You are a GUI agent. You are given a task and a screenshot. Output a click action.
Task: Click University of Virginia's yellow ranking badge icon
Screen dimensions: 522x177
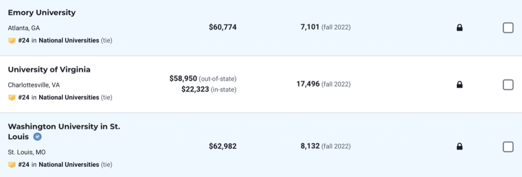12,97
